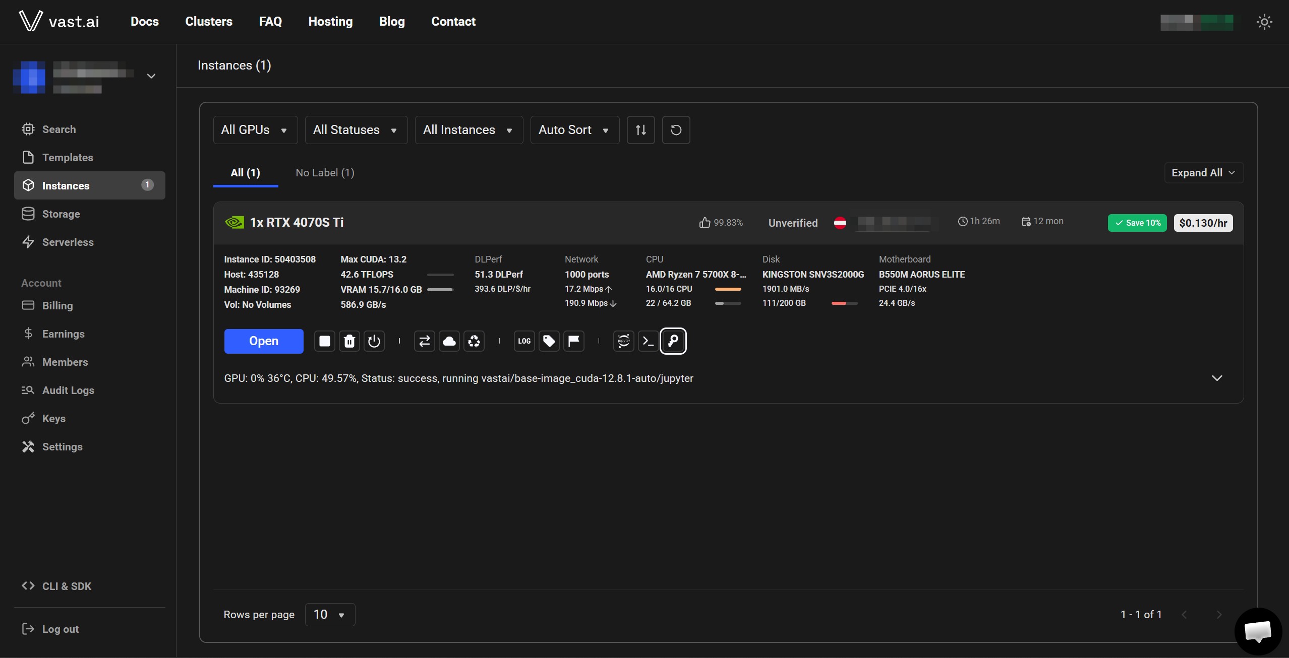The height and width of the screenshot is (658, 1289).
Task: Open the chat support bubble
Action: click(1258, 631)
